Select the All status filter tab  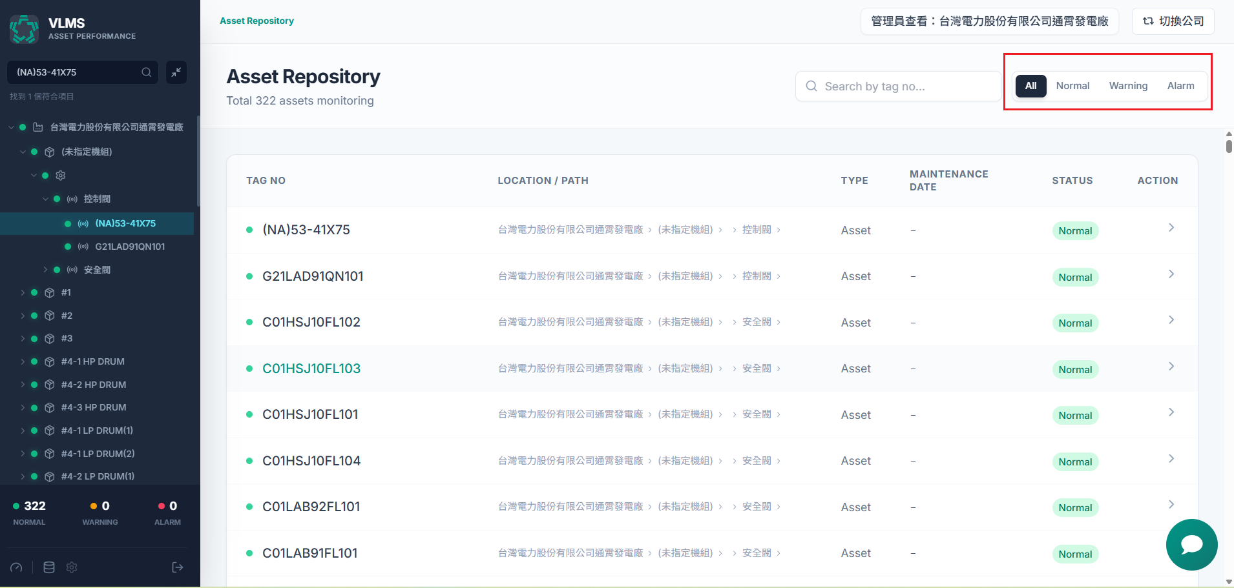click(1030, 86)
